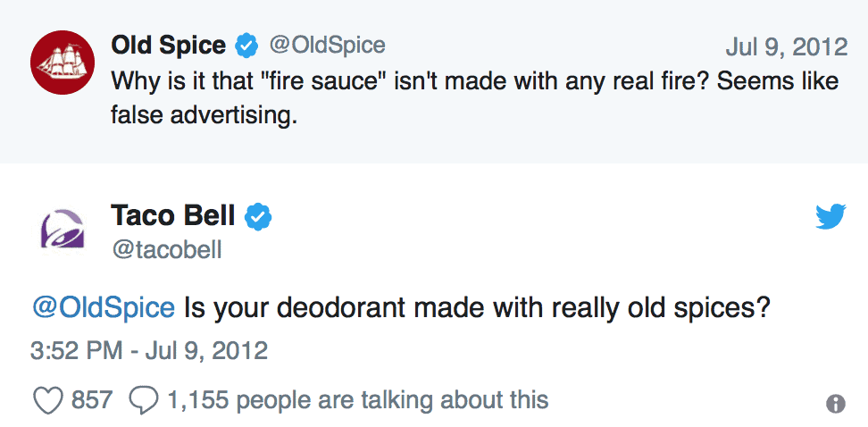Image resolution: width=868 pixels, height=427 pixels.
Task: Click the heart like icon
Action: pyautogui.click(x=46, y=400)
